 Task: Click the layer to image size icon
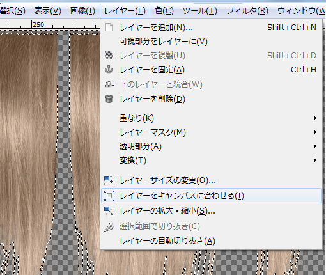coord(109,196)
